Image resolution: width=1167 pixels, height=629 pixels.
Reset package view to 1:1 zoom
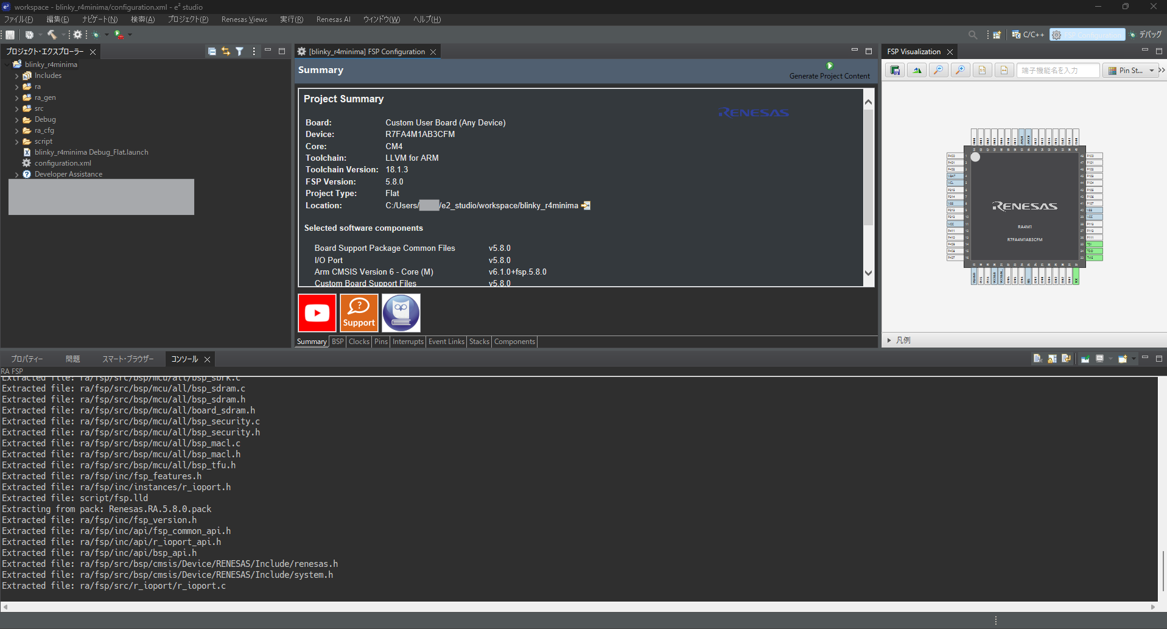click(983, 71)
